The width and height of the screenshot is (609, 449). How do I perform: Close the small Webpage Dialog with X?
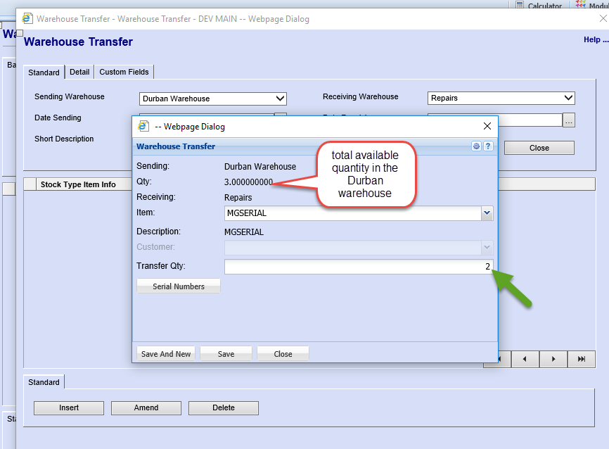click(487, 126)
